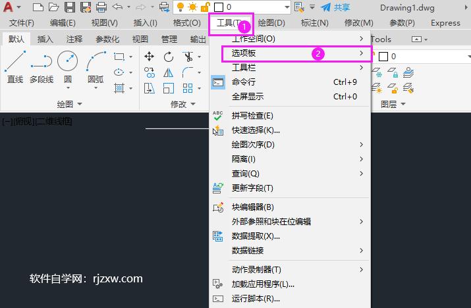This screenshot has height=308, width=471.
Task: Select the Circle (圆) tool
Action: (68, 68)
